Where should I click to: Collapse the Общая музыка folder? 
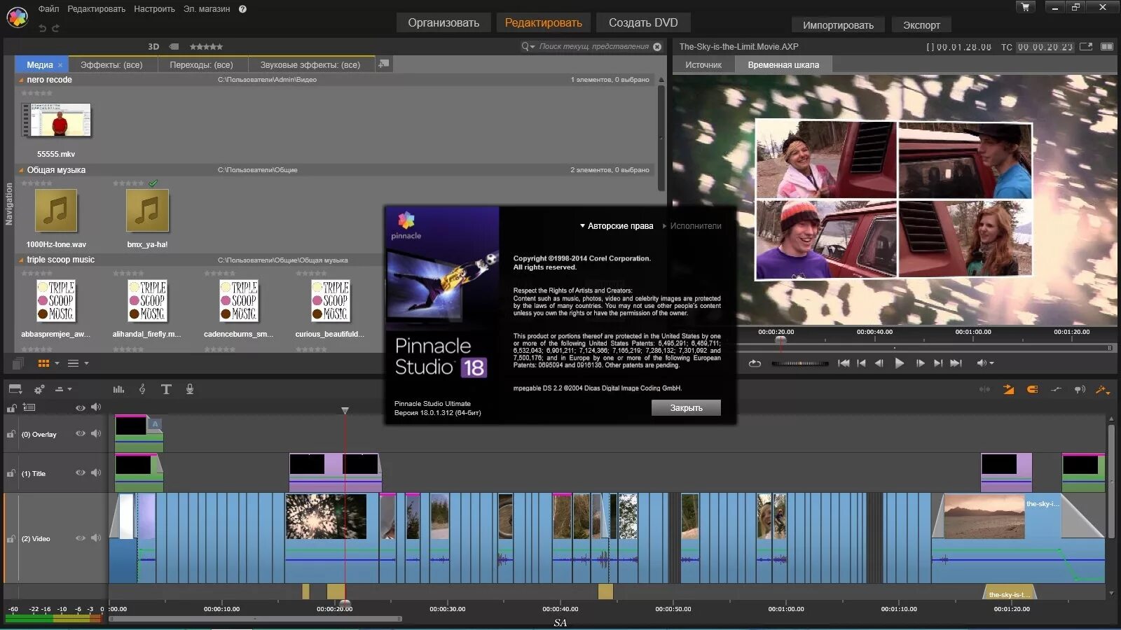coord(21,170)
